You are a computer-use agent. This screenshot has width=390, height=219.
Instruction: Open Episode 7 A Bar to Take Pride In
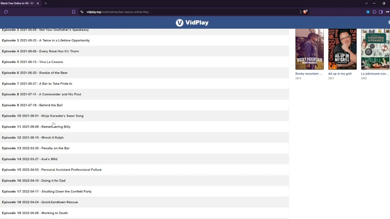(x=144, y=84)
